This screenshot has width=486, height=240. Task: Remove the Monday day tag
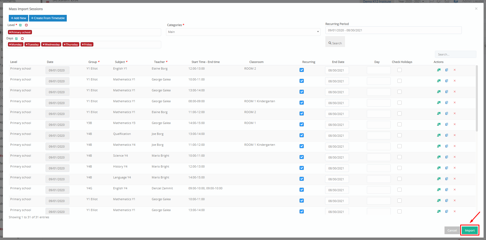(x=10, y=44)
